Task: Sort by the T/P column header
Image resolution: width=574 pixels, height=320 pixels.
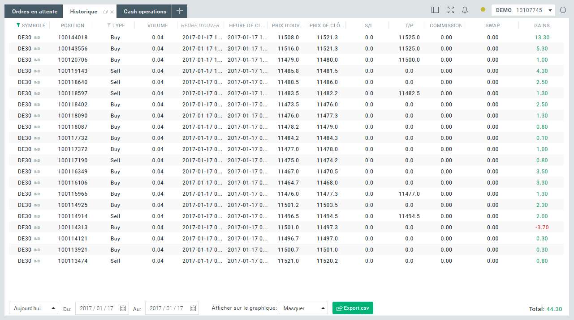Action: point(409,25)
